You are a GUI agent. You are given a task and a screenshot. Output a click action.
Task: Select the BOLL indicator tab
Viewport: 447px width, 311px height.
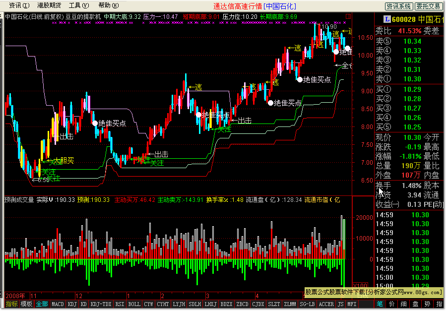[134, 304]
